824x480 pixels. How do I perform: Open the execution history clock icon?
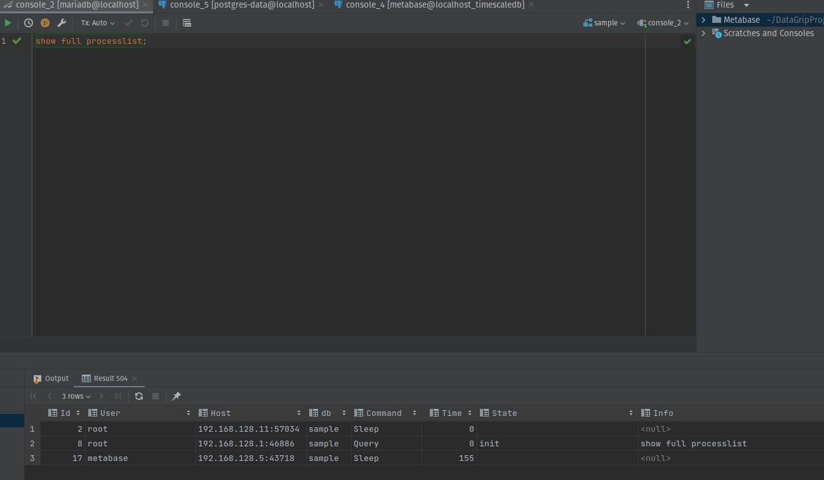[27, 22]
